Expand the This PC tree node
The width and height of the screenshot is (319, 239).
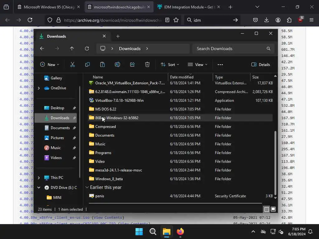[x=39, y=178]
